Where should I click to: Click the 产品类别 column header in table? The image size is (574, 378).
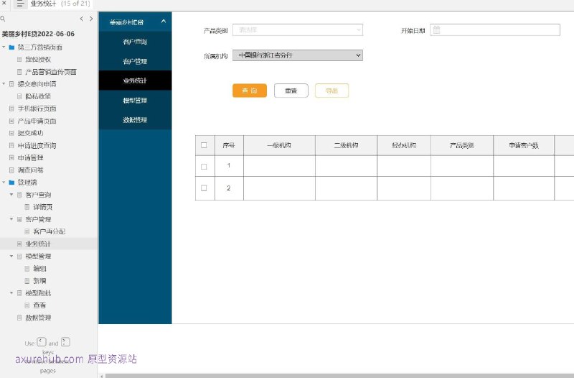[x=462, y=145]
